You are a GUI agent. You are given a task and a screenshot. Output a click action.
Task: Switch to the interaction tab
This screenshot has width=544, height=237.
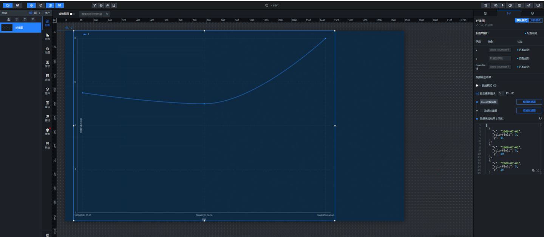532,13
